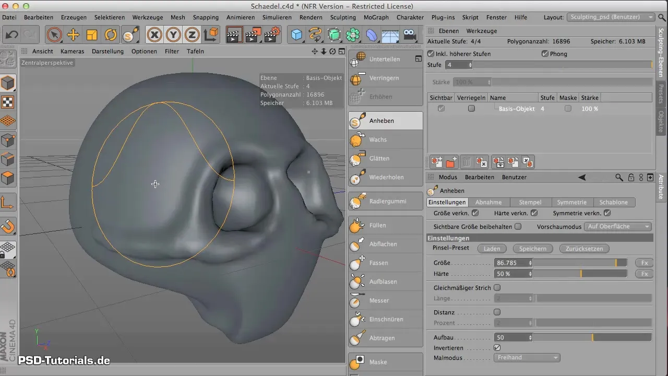Toggle Verriegeln for Basis-Objekt layer

coord(471,109)
